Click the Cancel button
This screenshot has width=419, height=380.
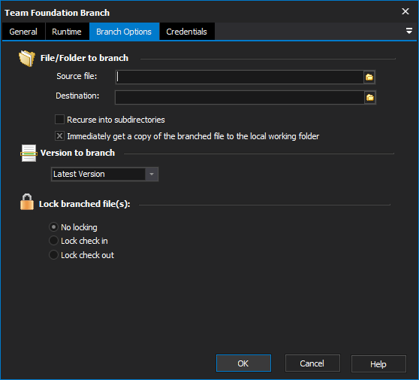(x=312, y=363)
